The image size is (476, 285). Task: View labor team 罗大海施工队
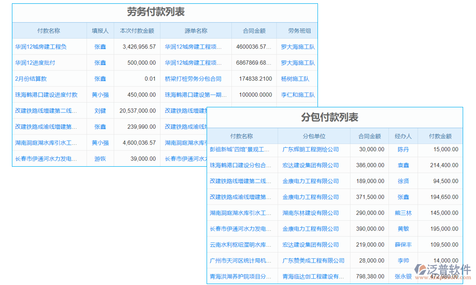297,47
